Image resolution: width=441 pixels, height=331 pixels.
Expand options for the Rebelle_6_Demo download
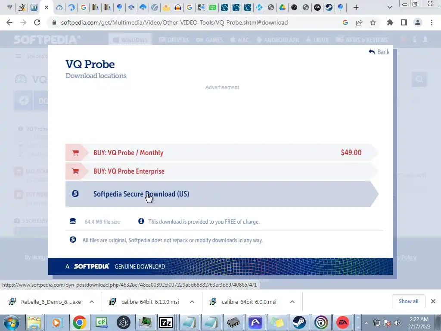tap(92, 302)
